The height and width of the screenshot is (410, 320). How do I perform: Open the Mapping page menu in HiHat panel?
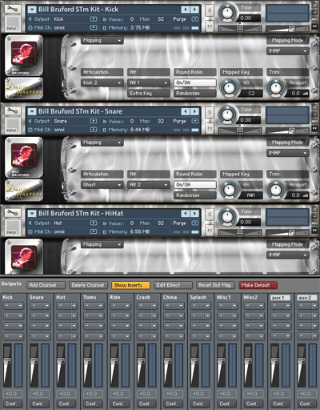coord(102,244)
